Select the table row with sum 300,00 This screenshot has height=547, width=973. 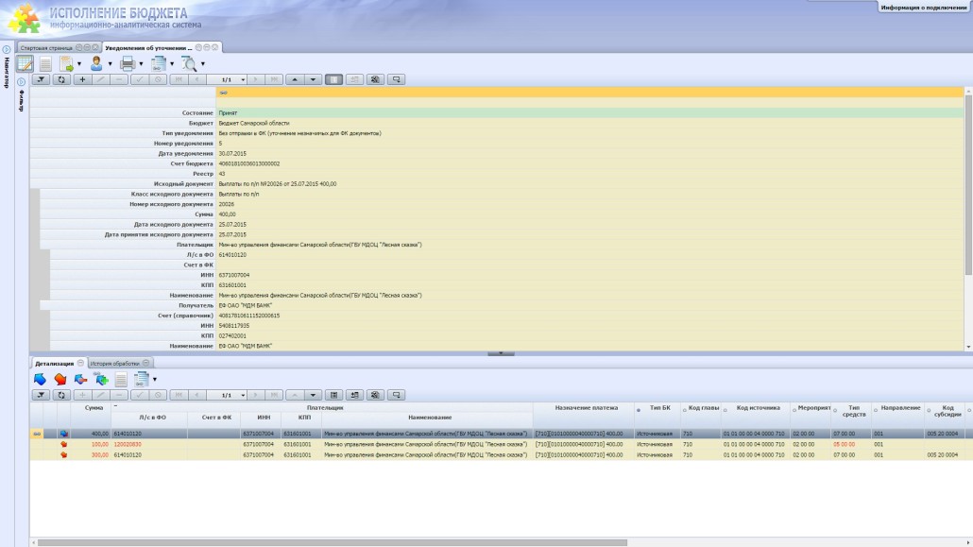500,454
